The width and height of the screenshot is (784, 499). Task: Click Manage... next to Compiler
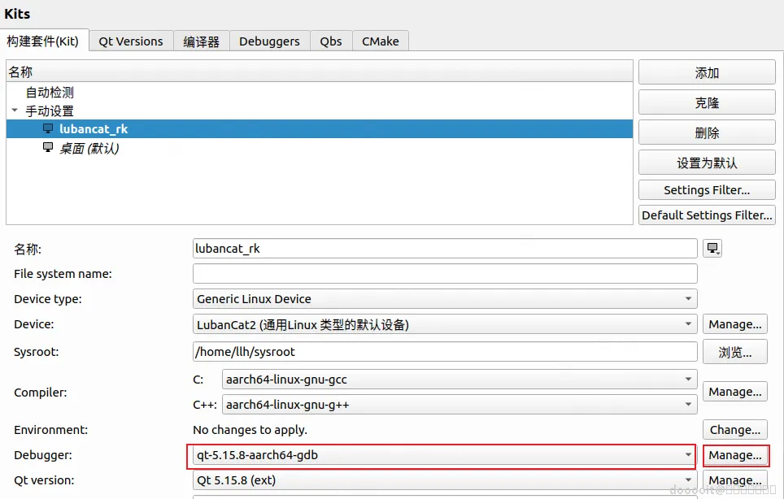[x=734, y=392]
